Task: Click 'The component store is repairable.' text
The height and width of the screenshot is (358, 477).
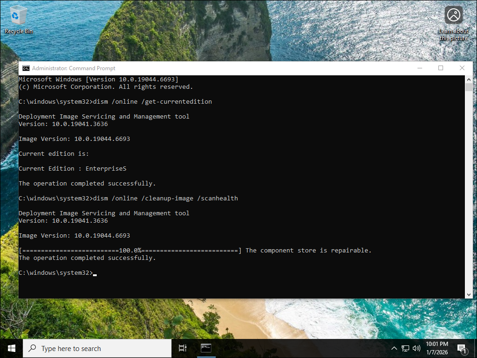Action: click(x=308, y=250)
